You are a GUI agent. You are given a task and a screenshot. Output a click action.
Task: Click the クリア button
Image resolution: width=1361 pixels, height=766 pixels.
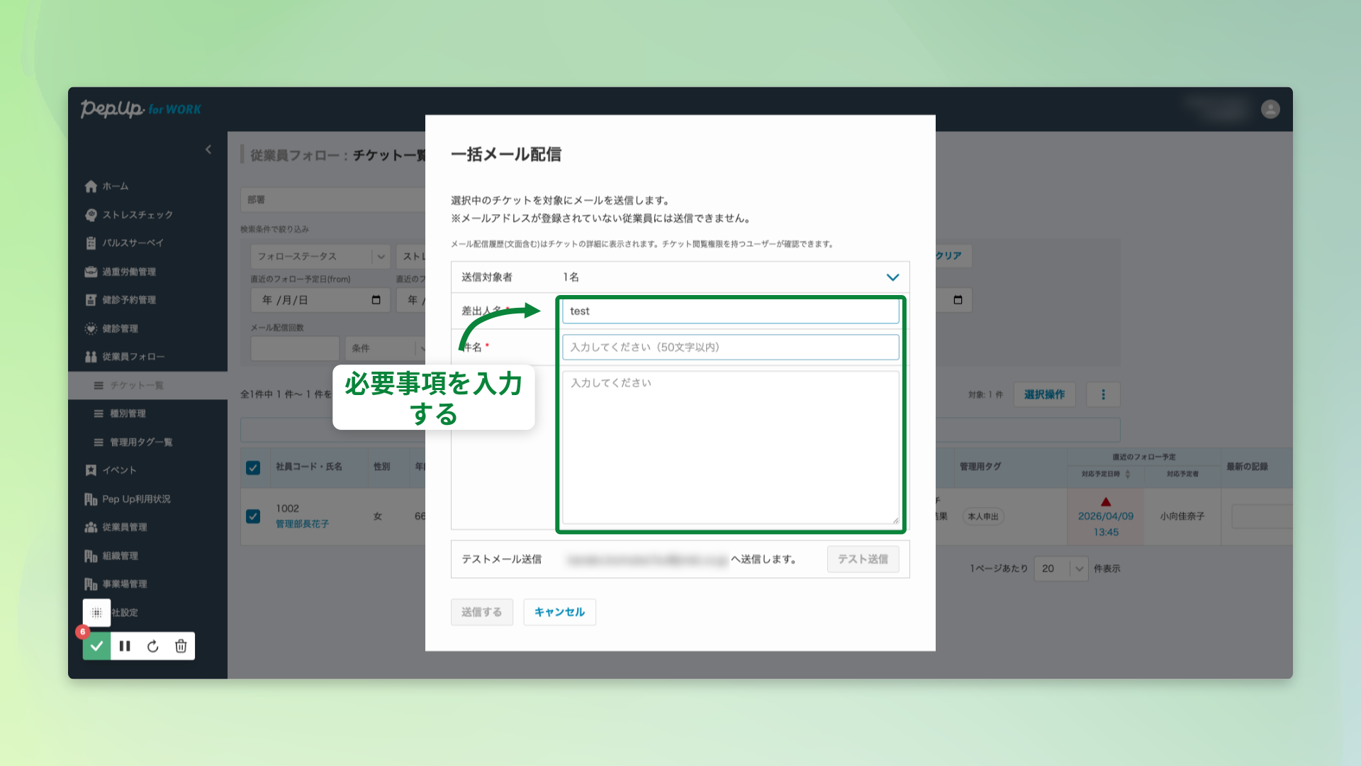pyautogui.click(x=948, y=256)
